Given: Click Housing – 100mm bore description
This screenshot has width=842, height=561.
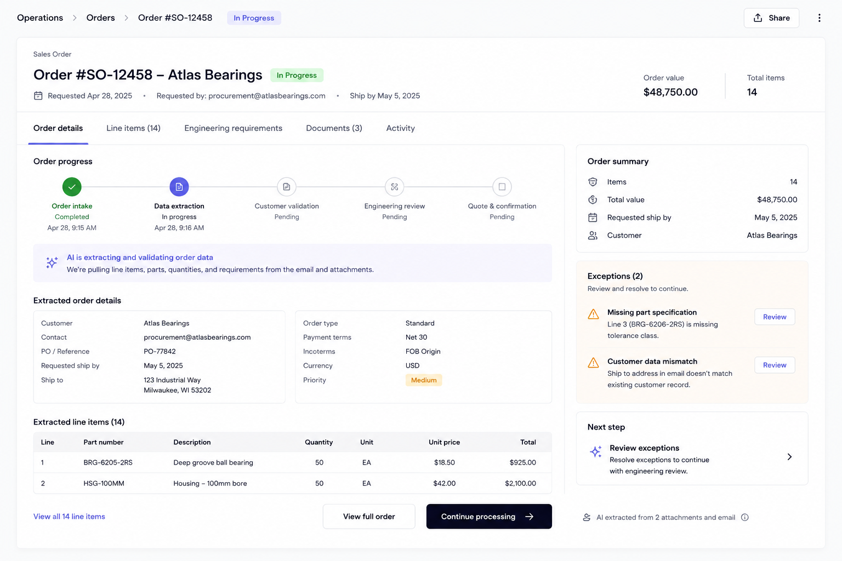Looking at the screenshot, I should pyautogui.click(x=210, y=483).
